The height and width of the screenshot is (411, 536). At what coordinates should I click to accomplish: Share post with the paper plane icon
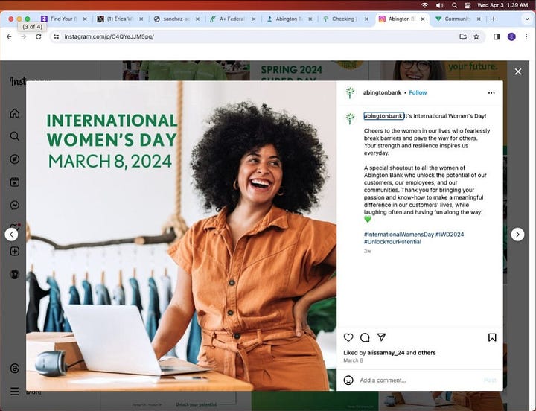[381, 337]
